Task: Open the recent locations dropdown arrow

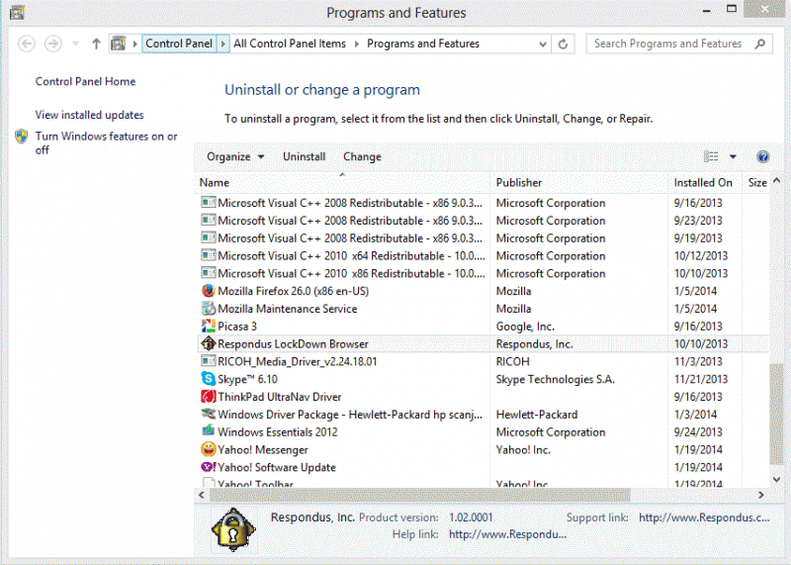Action: (x=75, y=44)
